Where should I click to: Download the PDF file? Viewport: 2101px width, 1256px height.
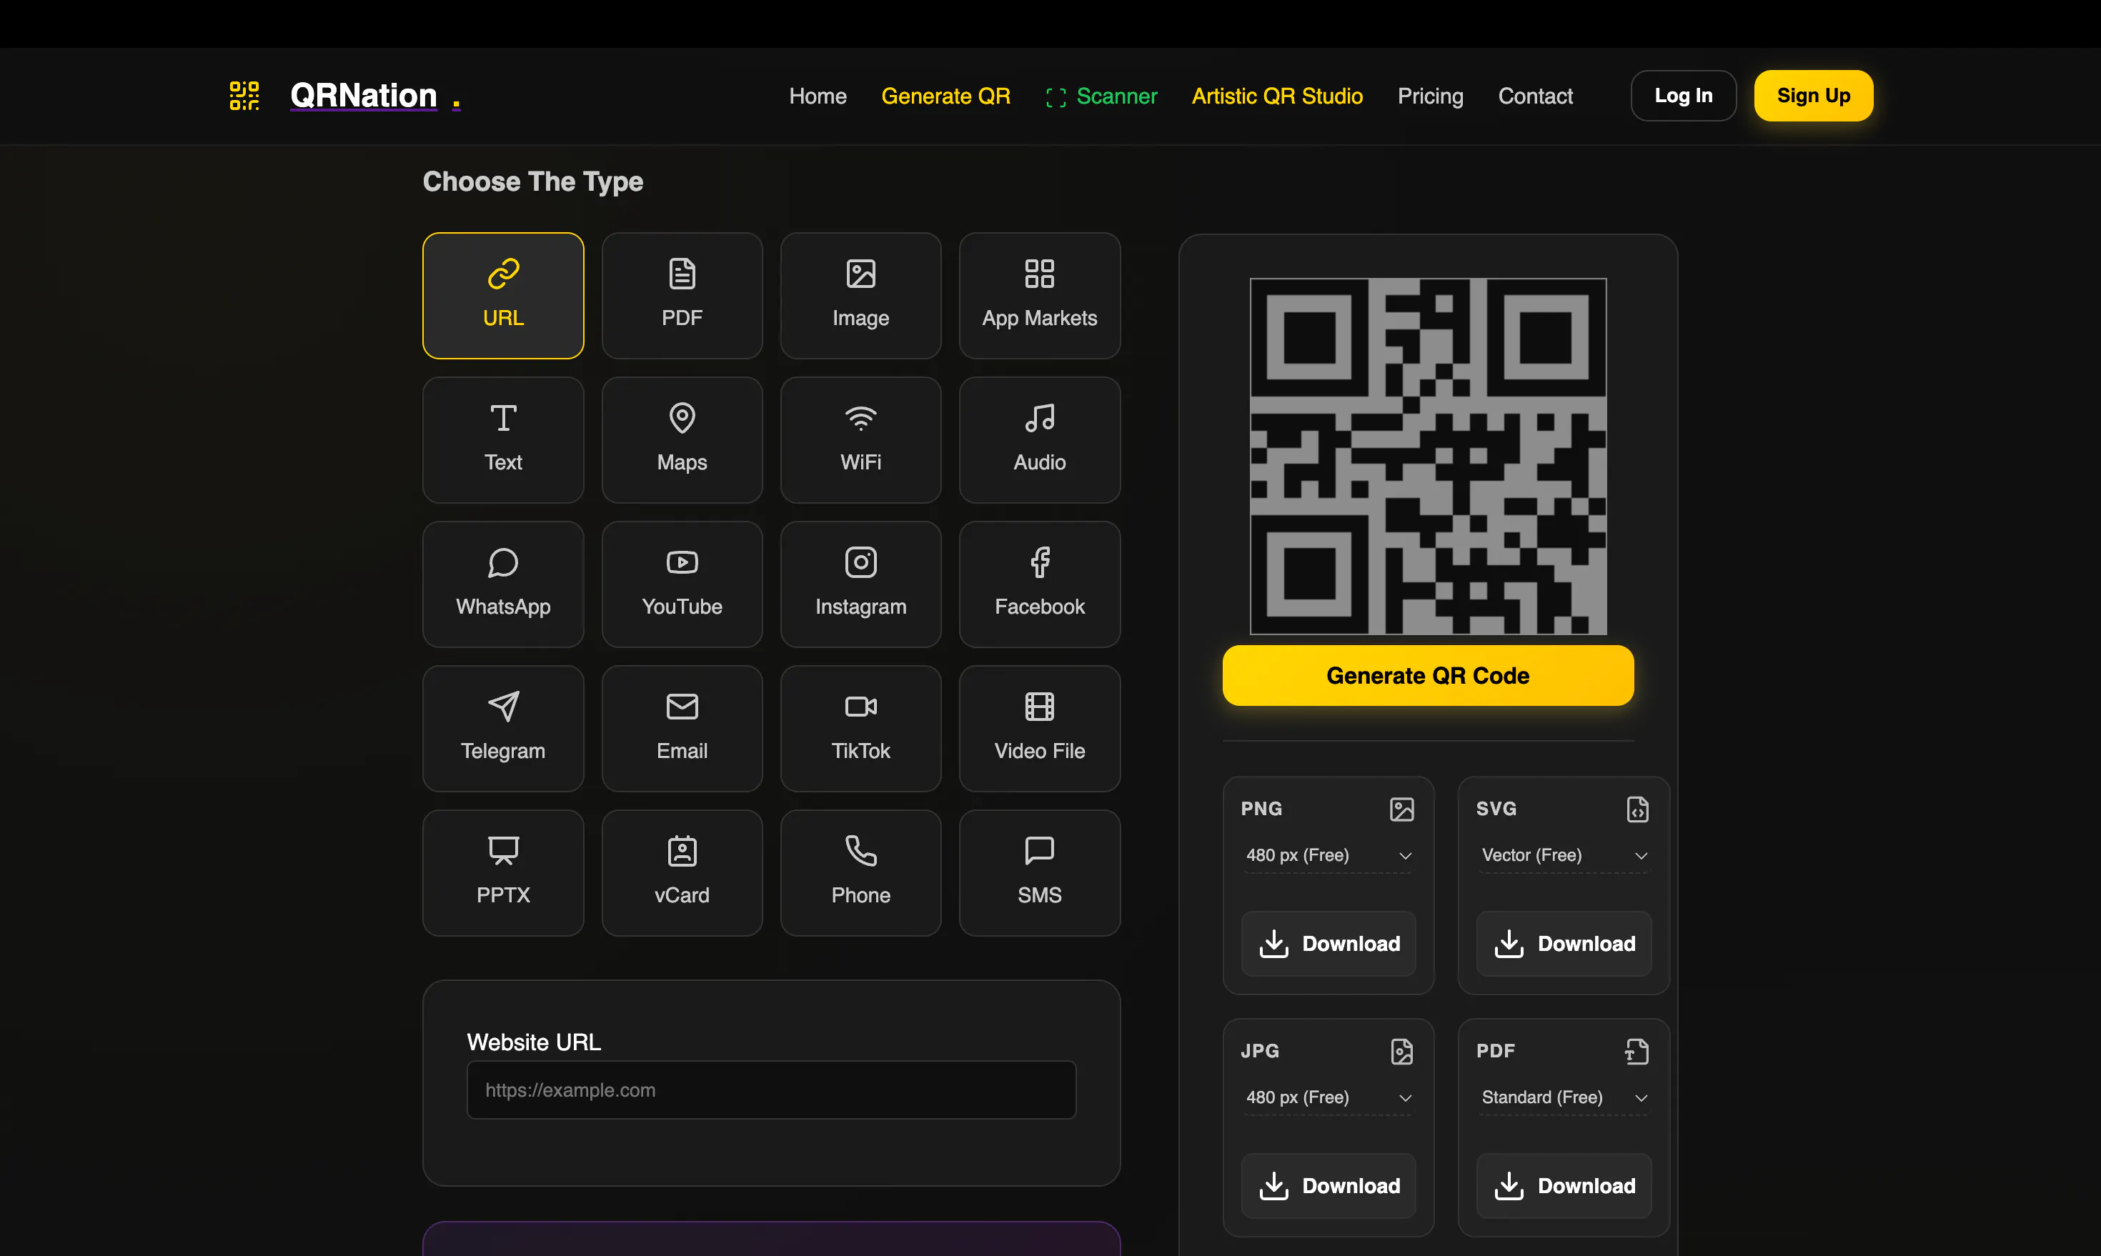1564,1186
